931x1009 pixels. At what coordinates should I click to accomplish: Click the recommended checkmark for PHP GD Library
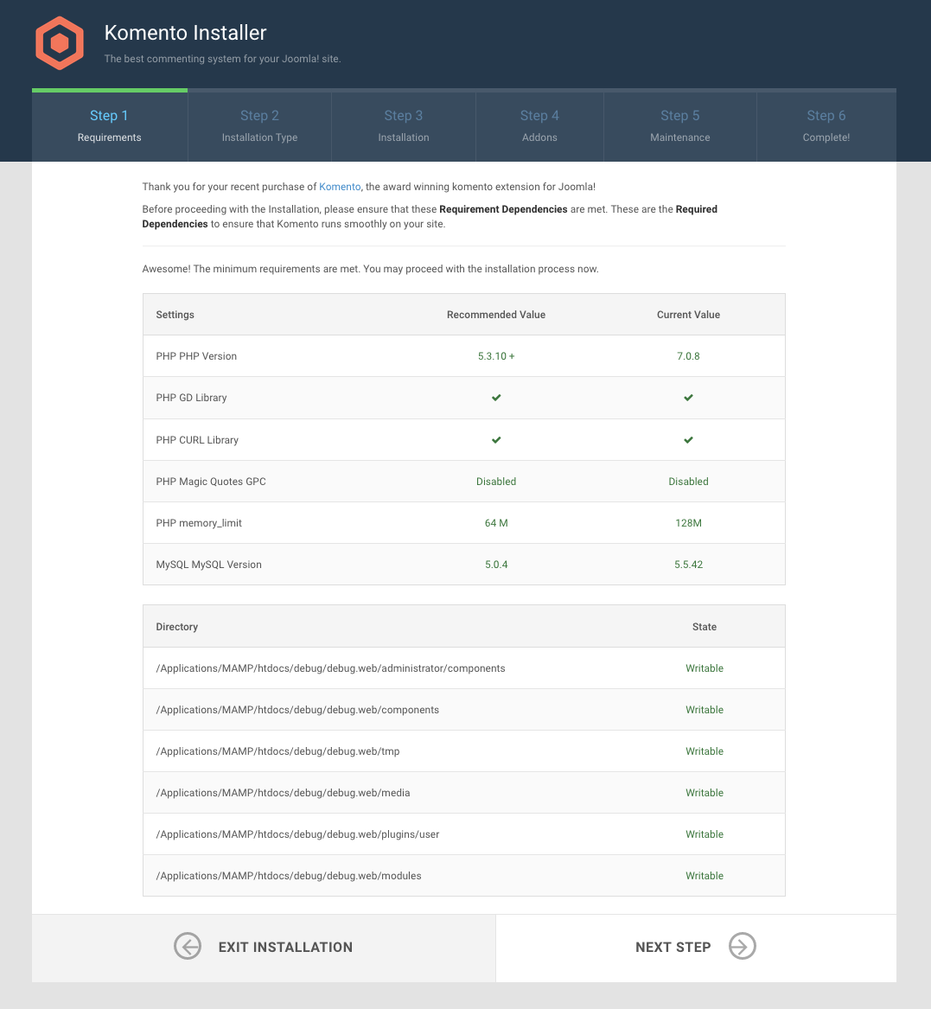496,398
